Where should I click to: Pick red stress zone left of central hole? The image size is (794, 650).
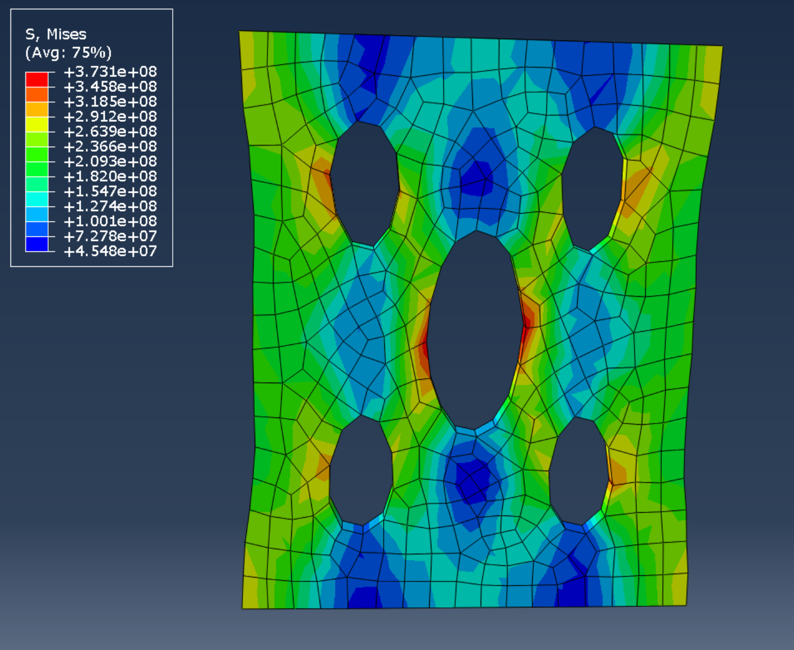424,354
